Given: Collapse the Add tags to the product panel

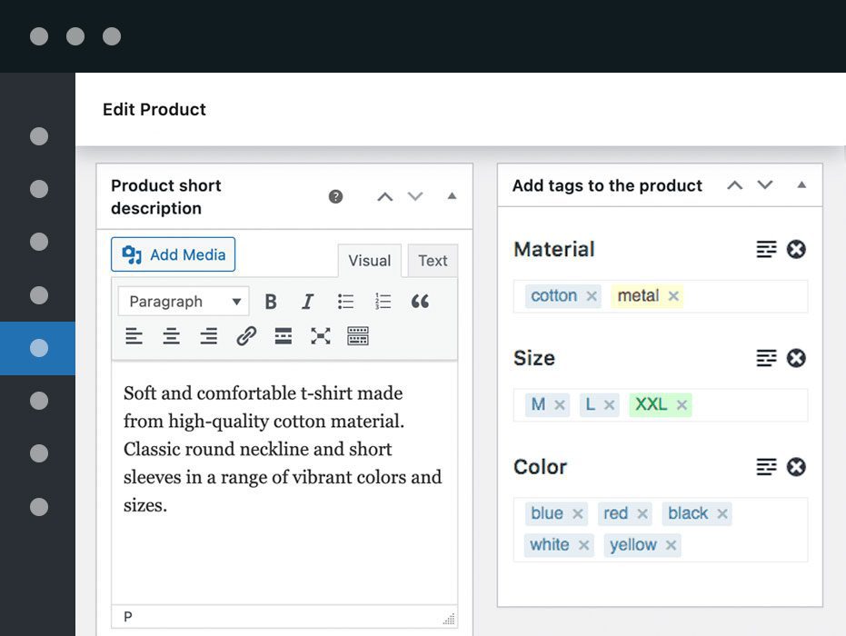Looking at the screenshot, I should tap(801, 185).
